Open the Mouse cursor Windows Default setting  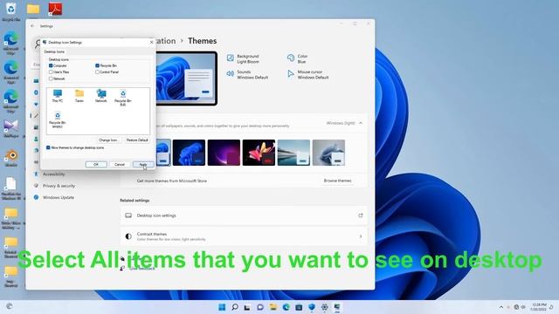point(307,74)
